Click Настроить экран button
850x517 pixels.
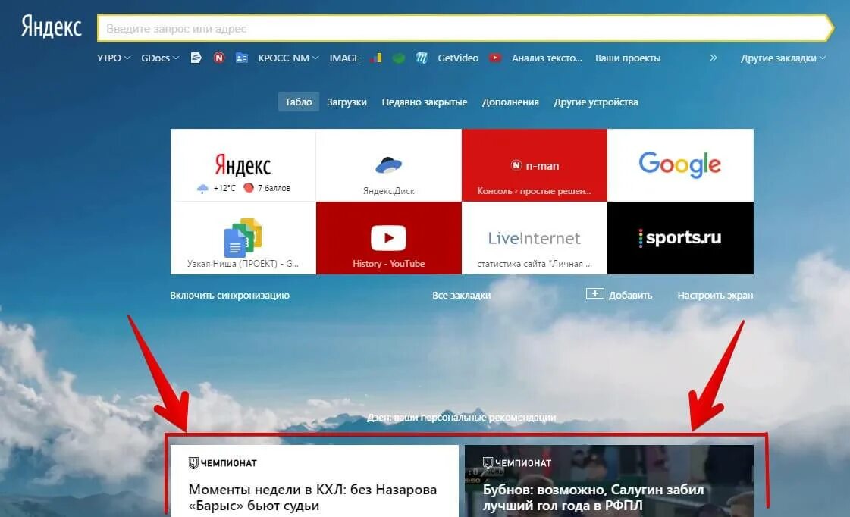pyautogui.click(x=715, y=296)
